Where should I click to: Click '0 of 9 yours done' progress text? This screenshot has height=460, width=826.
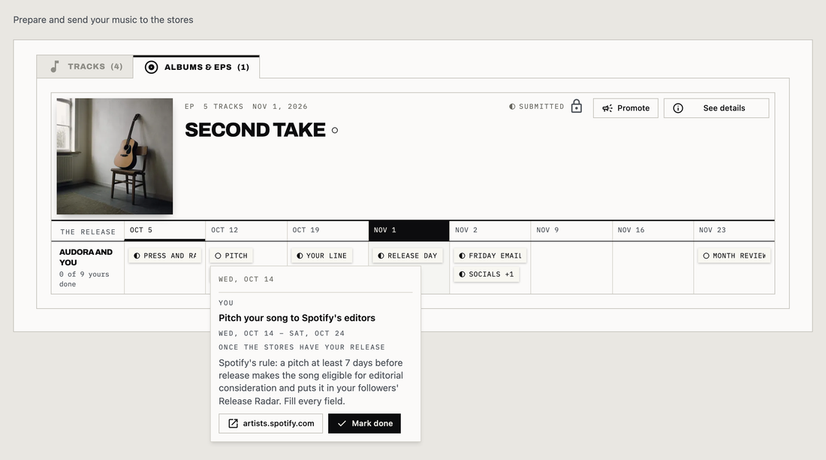(x=84, y=279)
